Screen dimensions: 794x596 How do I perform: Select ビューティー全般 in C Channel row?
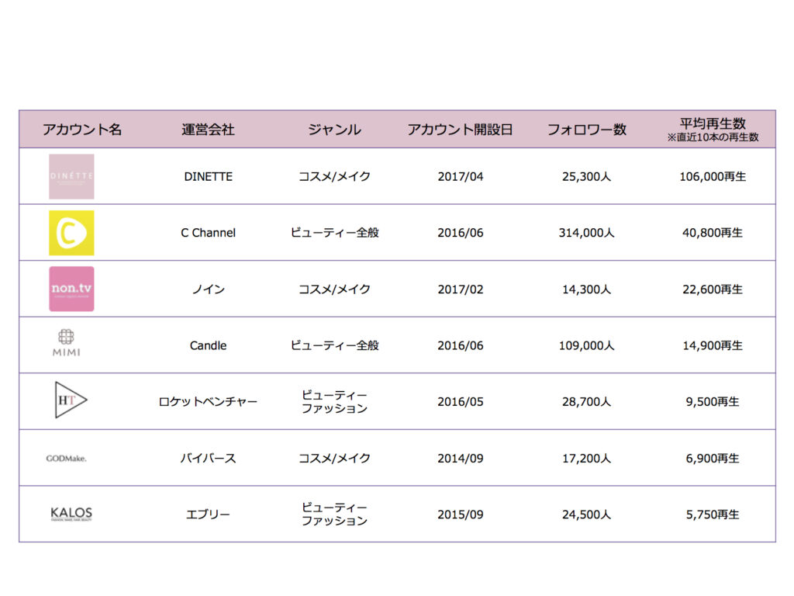pyautogui.click(x=334, y=233)
